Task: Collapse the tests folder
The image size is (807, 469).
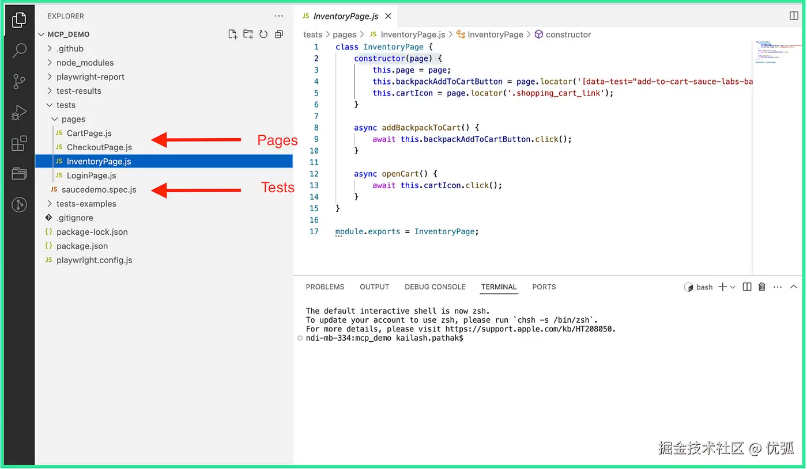Action: [164, 105]
